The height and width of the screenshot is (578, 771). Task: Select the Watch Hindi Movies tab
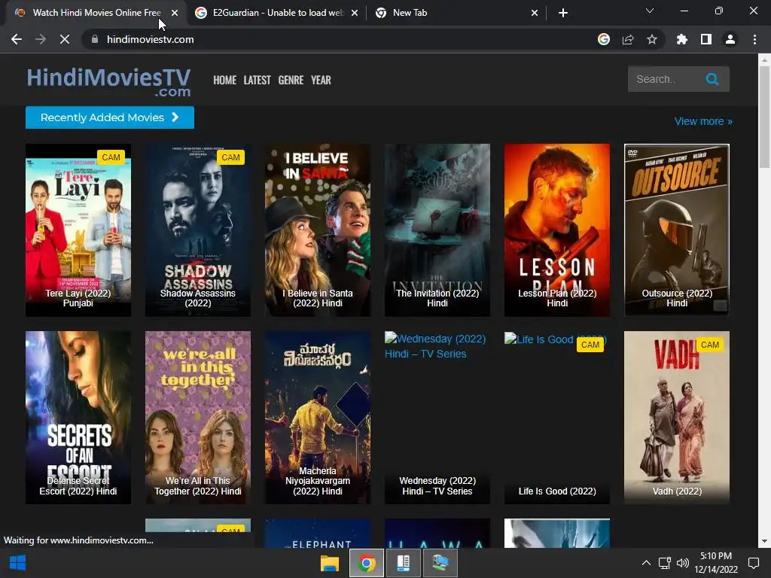click(x=96, y=14)
